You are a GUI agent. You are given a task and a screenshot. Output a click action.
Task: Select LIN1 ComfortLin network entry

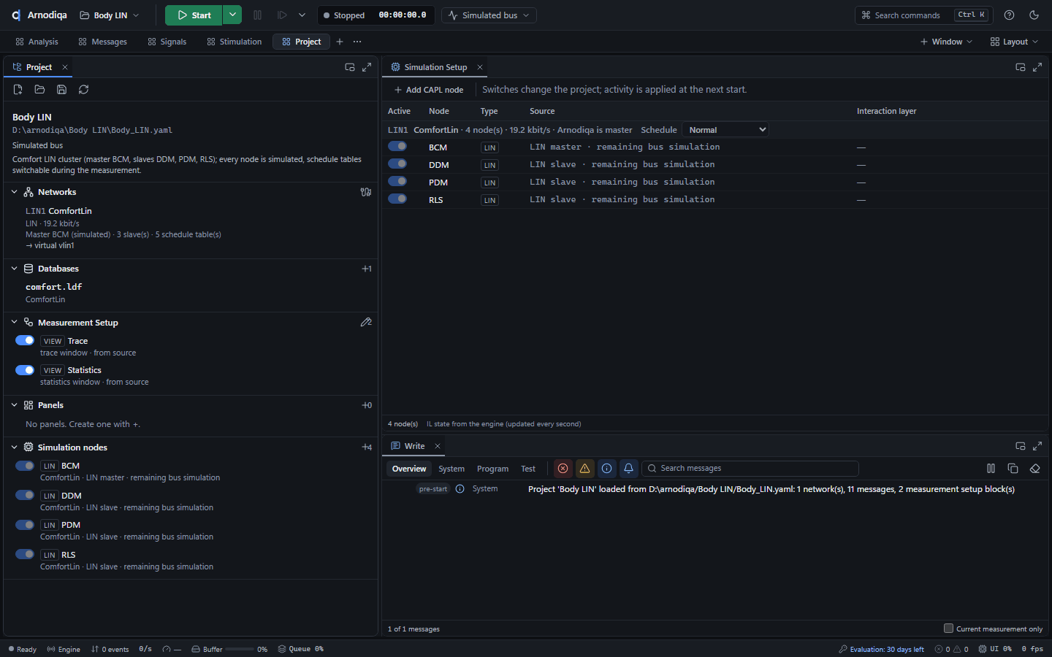coord(58,211)
